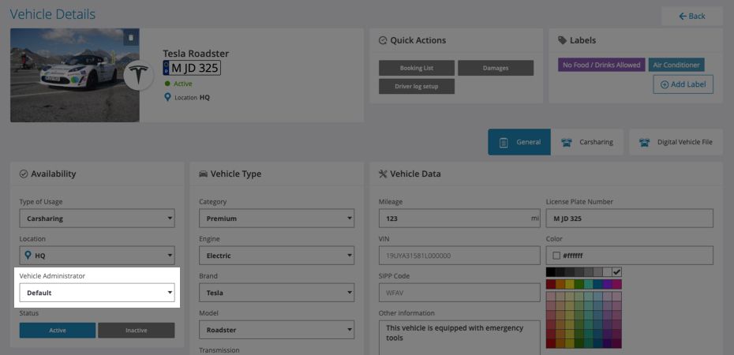The image size is (734, 355).
Task: Pick the purple swatch in bright row
Action: pos(607,284)
